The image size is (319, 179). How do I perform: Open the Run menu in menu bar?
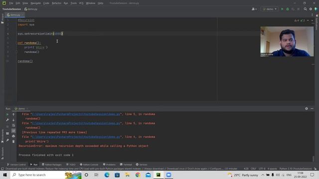pyautogui.click(x=66, y=3)
